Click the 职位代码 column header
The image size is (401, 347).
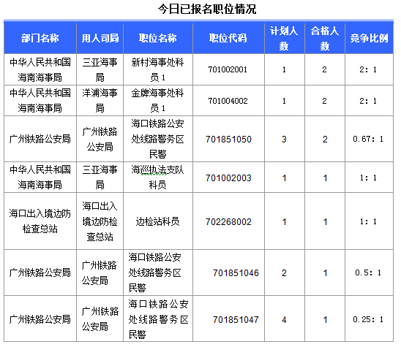point(228,38)
